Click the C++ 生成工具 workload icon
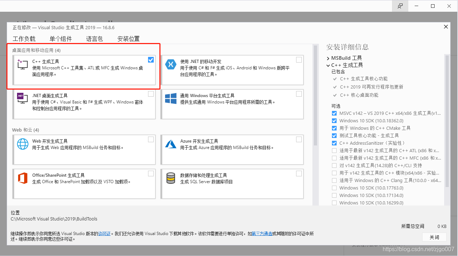 click(23, 64)
